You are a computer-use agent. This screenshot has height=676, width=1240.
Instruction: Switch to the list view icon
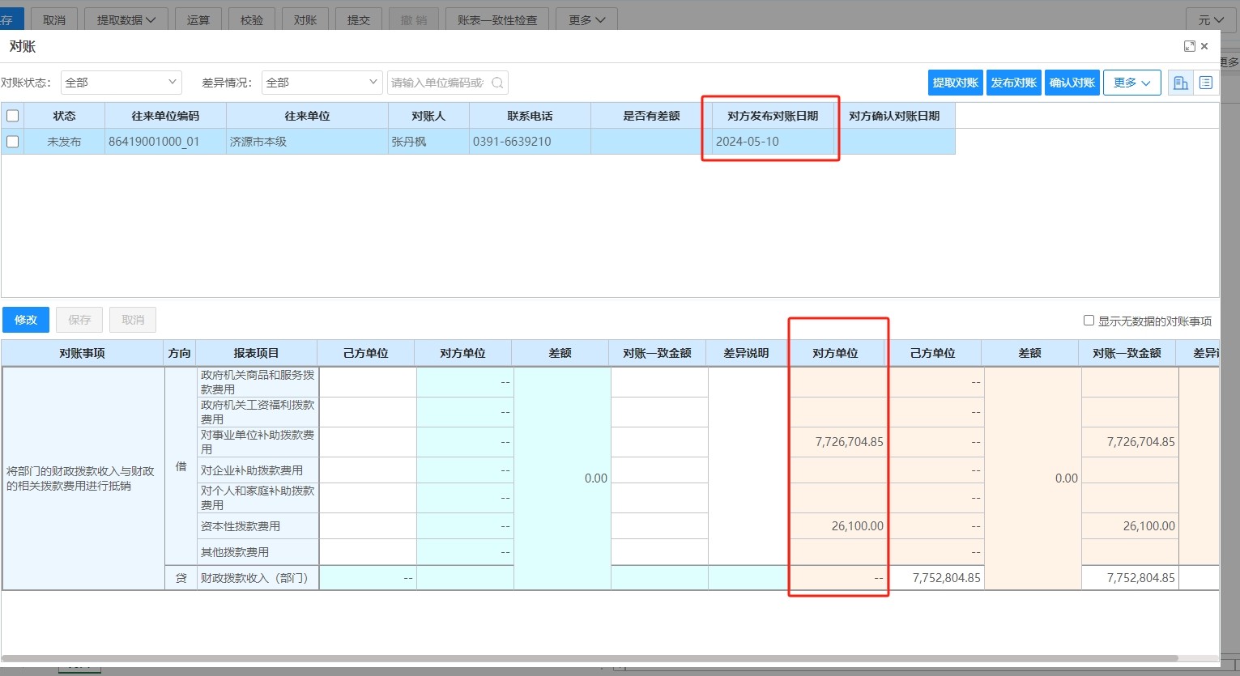pos(1206,83)
